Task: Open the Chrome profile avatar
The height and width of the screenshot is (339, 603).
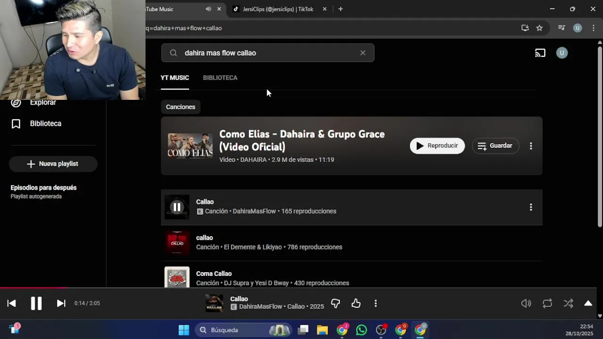Action: [578, 28]
